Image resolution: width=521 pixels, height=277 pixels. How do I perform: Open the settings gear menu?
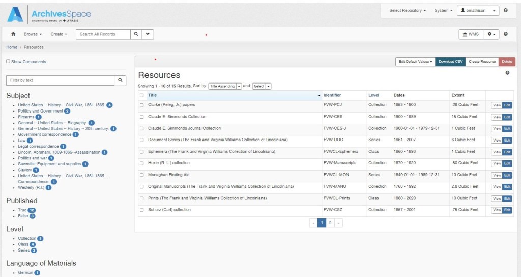point(491,34)
